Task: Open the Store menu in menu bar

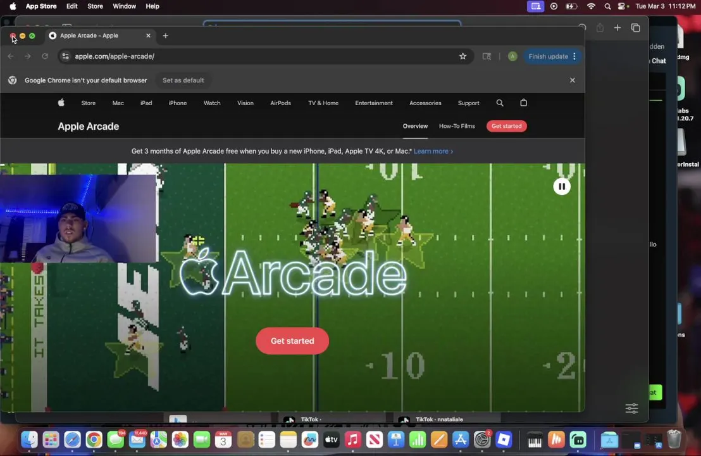Action: 95,6
